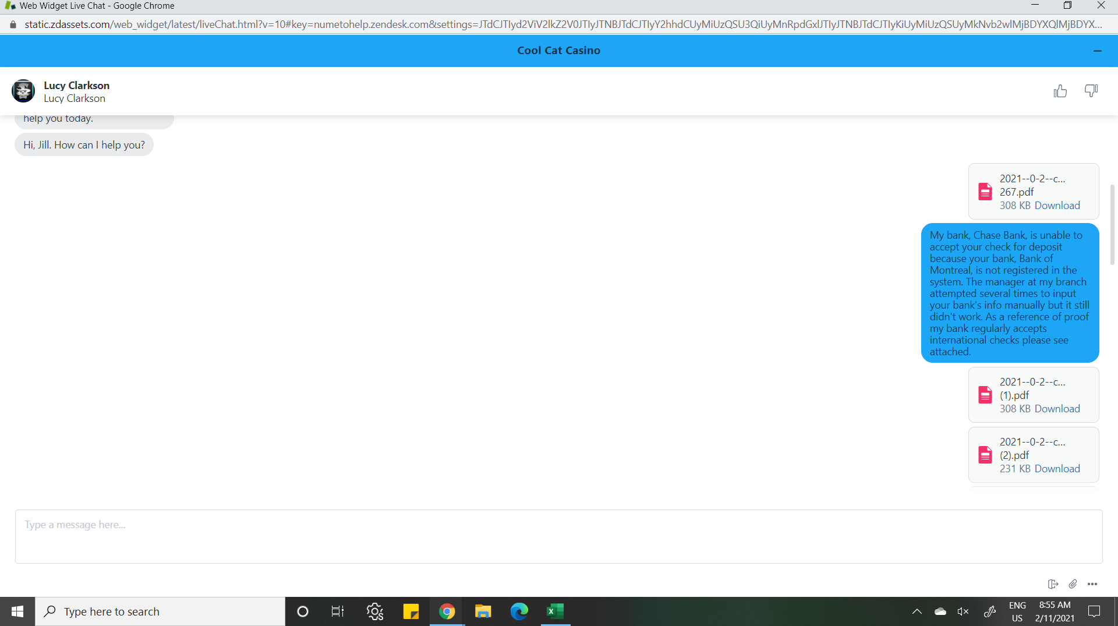Click the pen workspace tray icon

990,611
